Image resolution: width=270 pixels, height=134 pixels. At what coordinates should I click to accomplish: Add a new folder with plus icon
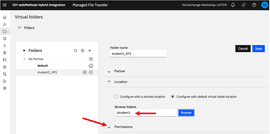(90, 51)
